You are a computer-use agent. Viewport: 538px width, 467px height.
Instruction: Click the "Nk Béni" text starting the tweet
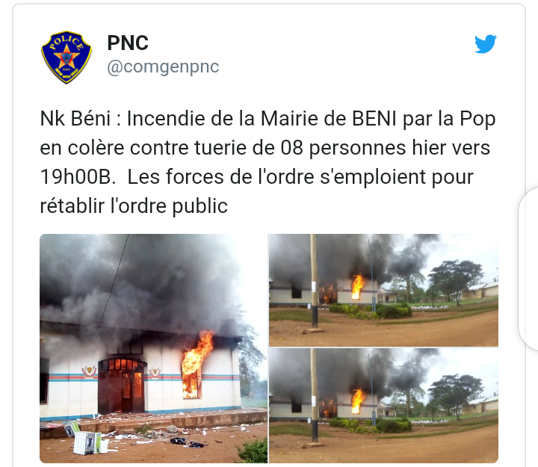[x=75, y=119]
